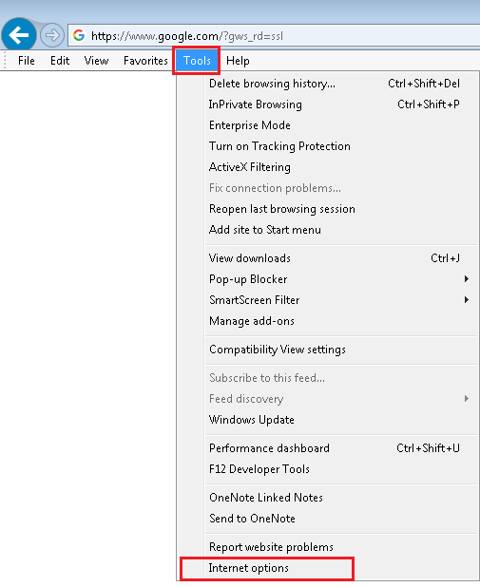Open F12 Developer Tools
This screenshot has height=587, width=480.
(328, 469)
